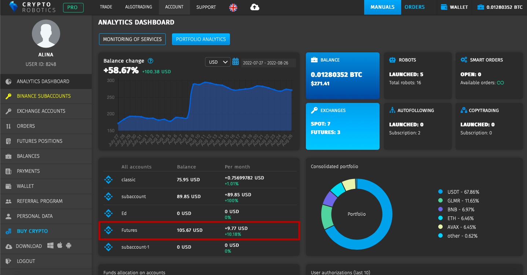Open BUY CRYPTO in sidebar

(x=46, y=231)
